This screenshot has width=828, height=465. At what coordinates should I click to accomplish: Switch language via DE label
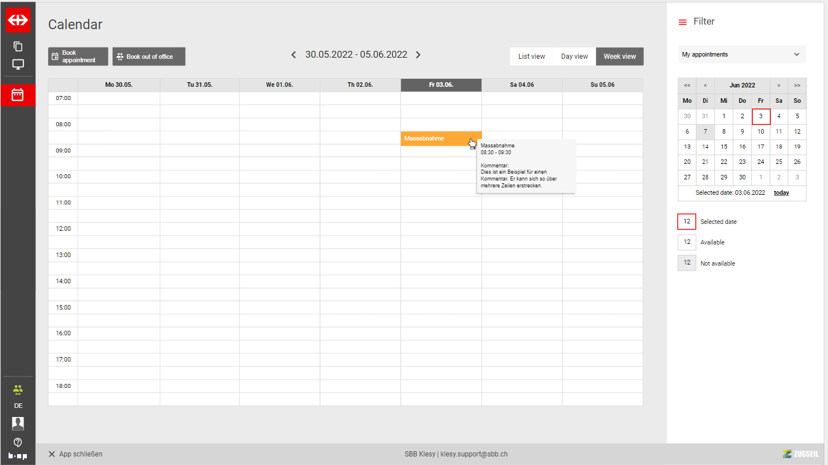18,406
